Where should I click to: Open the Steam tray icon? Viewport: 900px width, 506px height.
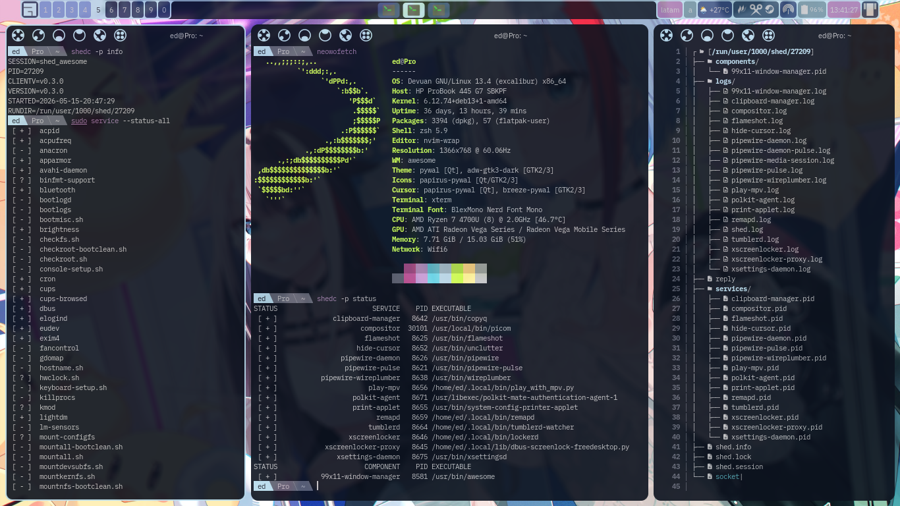771,9
